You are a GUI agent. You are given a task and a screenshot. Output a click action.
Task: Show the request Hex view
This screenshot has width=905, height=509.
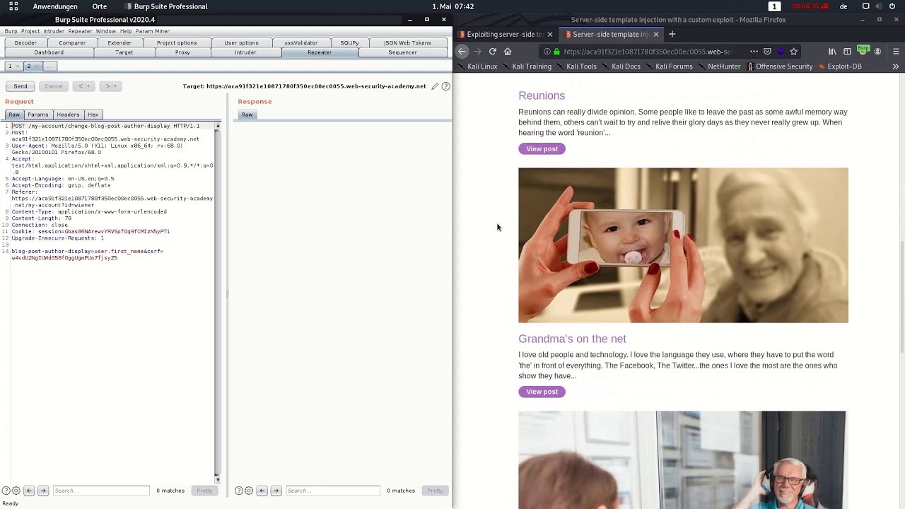coord(93,115)
